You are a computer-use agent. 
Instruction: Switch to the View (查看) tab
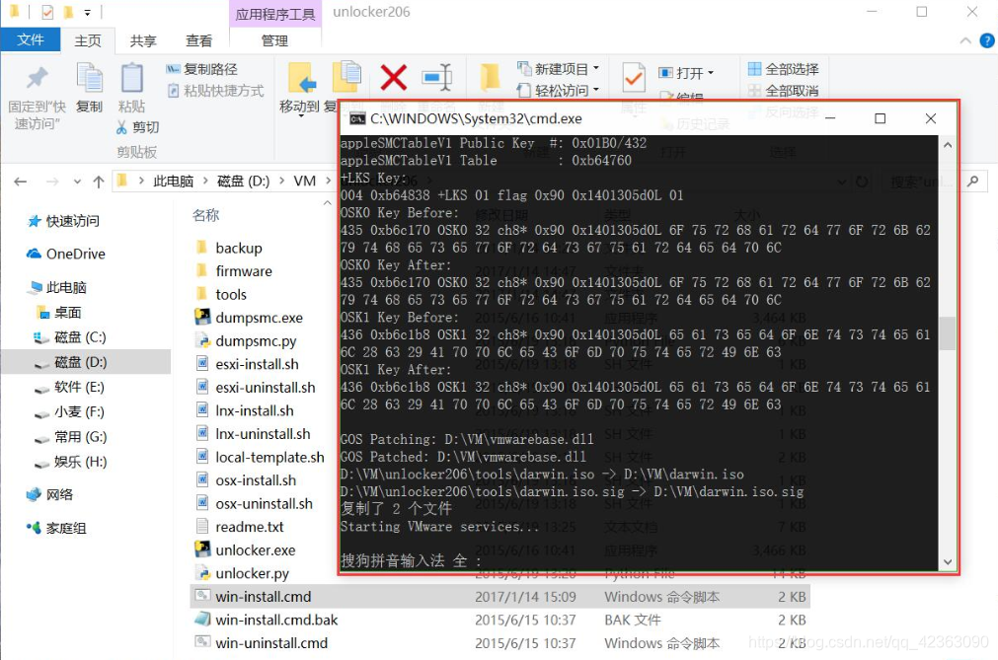[198, 40]
